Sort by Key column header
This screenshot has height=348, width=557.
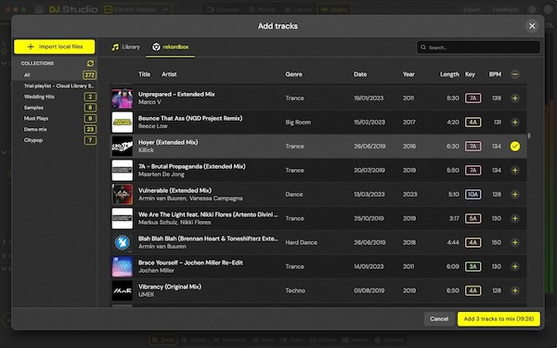pyautogui.click(x=470, y=74)
